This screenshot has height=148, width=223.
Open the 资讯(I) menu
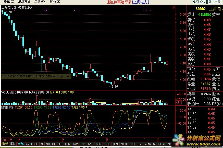[9, 2]
